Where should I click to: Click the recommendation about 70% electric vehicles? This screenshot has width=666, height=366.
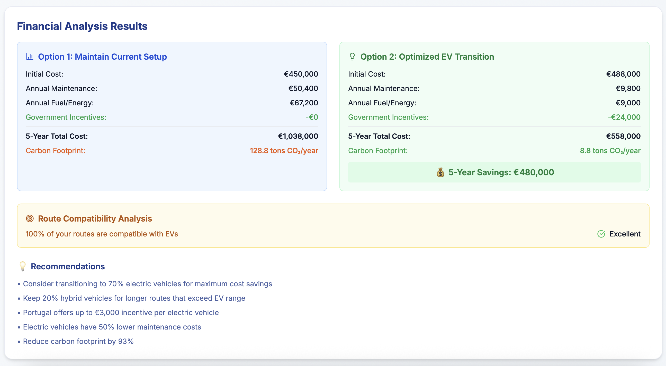[x=147, y=283]
